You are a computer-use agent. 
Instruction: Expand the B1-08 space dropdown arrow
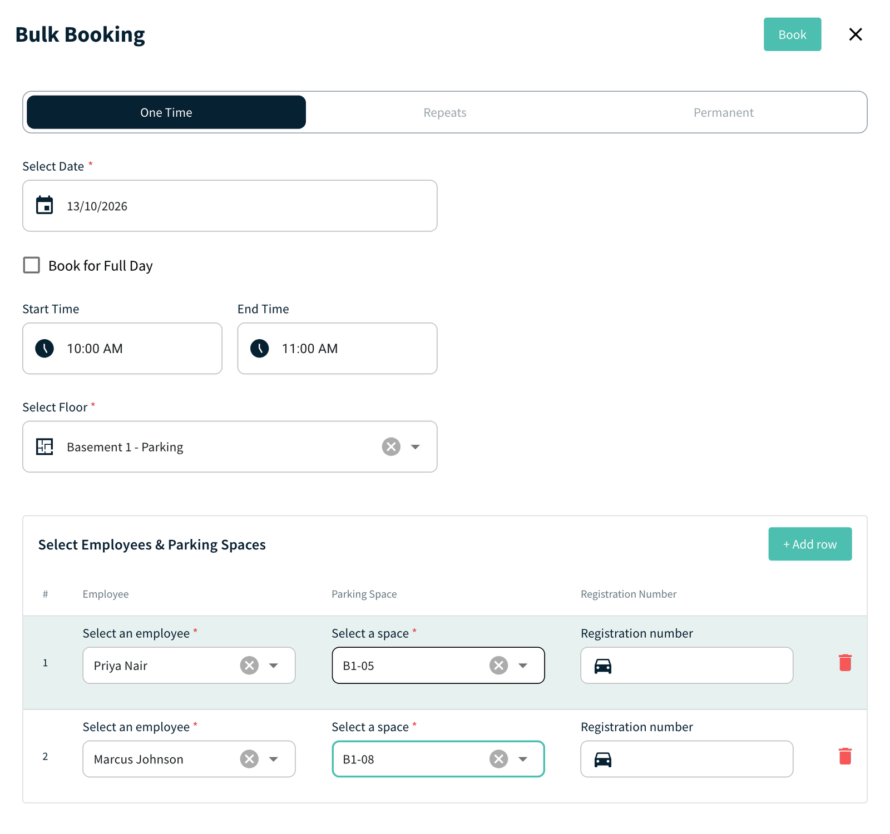523,759
